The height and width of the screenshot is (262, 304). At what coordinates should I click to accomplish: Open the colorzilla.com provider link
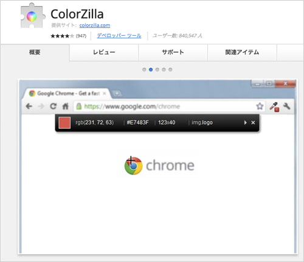[95, 26]
